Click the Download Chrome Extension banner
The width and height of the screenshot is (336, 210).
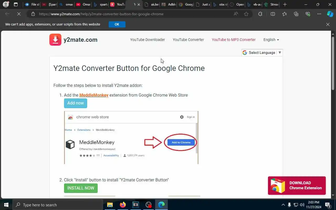coord(297,186)
